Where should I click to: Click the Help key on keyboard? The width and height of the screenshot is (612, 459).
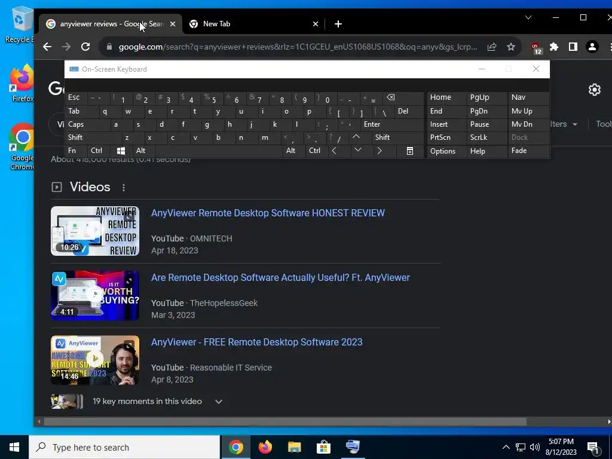(486, 151)
